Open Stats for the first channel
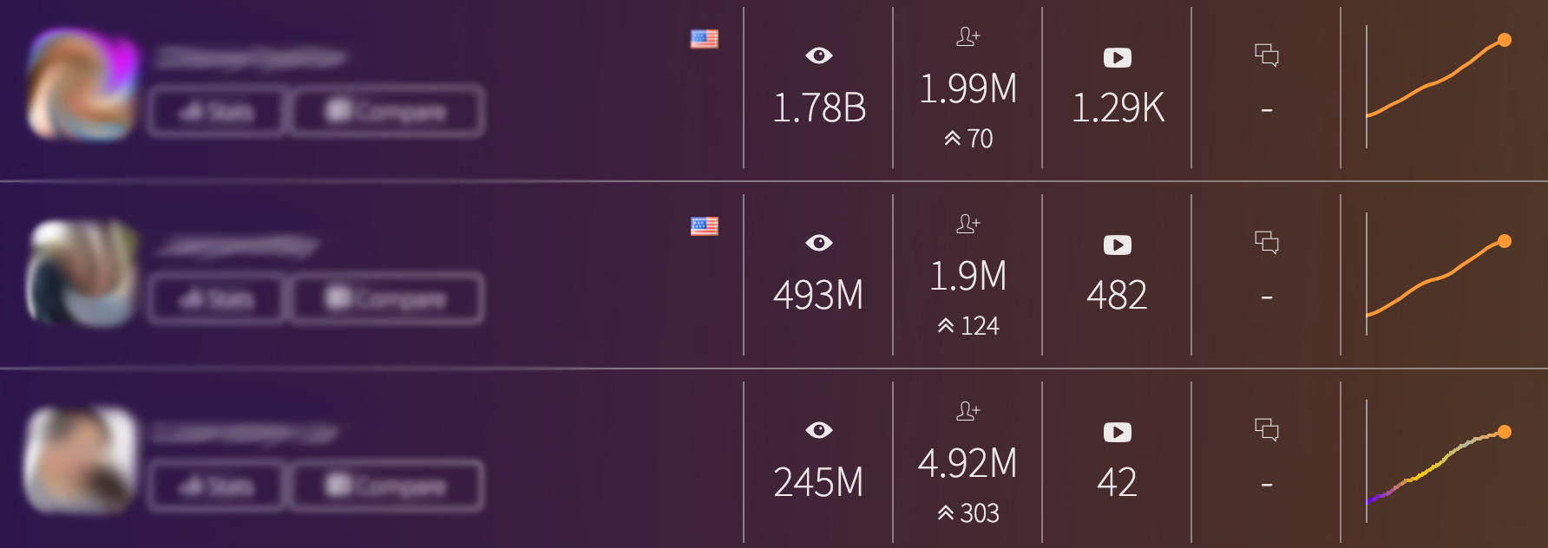Screen dimensions: 1548x548 coord(216,112)
